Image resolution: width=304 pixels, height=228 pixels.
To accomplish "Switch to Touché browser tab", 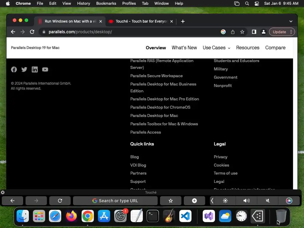I will 141,21.
